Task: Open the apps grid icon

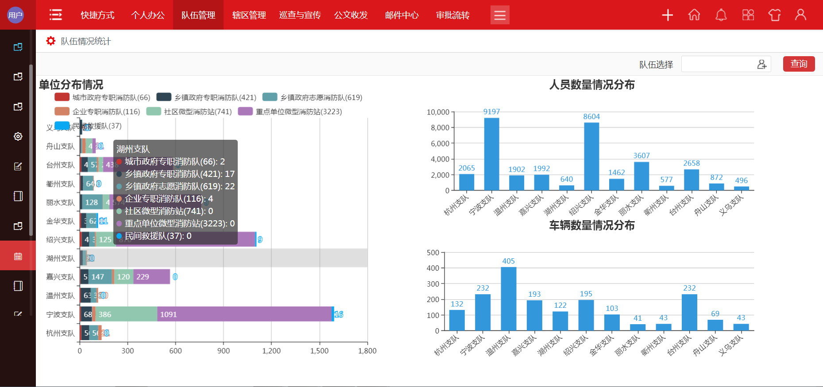Action: click(x=748, y=15)
